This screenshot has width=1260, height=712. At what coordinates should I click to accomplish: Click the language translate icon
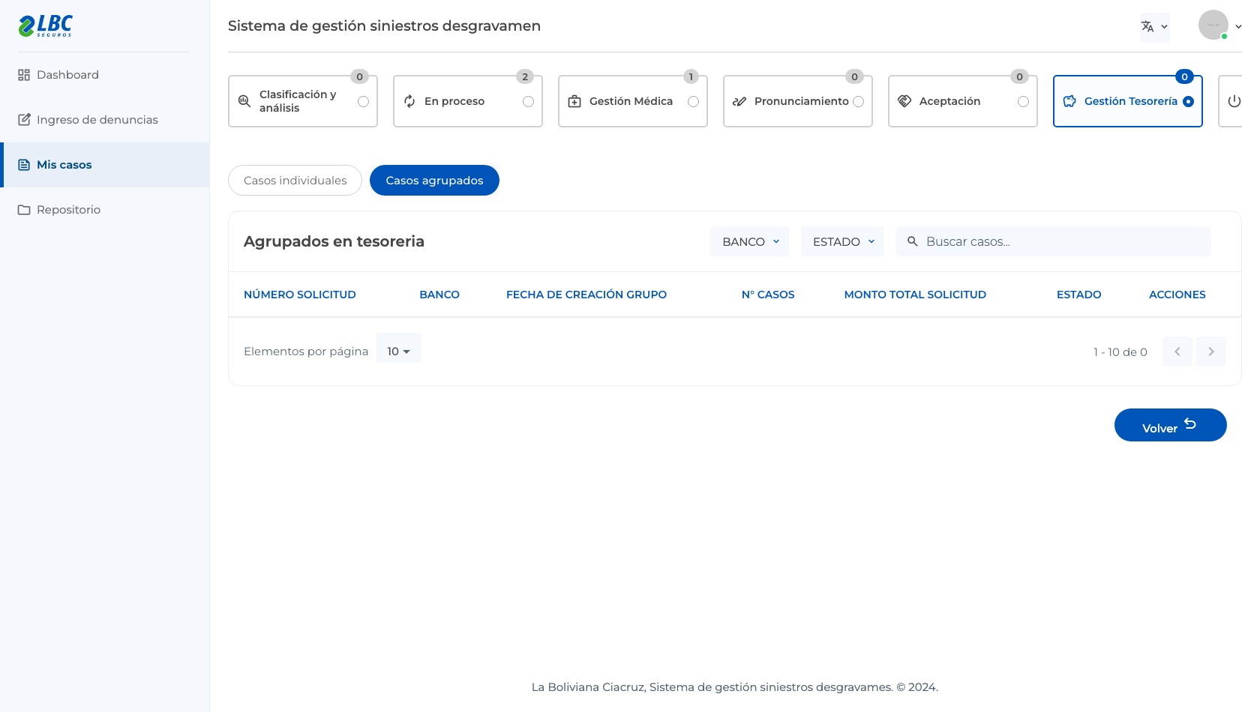pos(1147,26)
